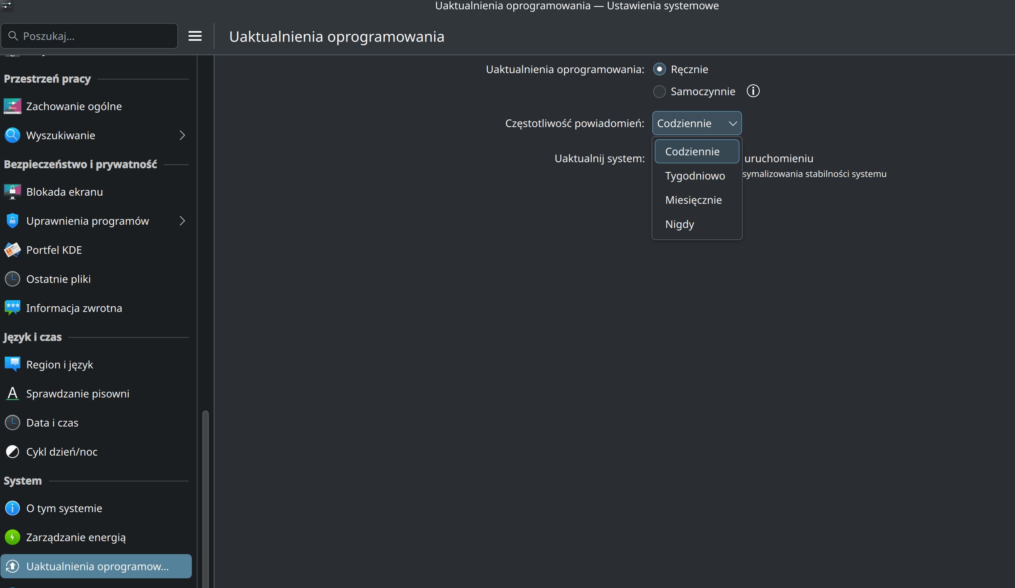
Task: Open Region i język flag icon
Action: click(13, 364)
